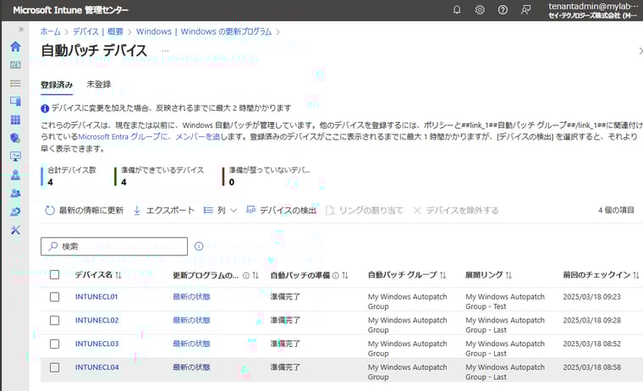Click リングの割り当て button

pos(365,211)
